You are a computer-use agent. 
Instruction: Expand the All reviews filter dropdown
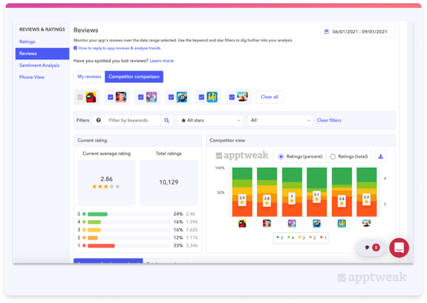280,120
